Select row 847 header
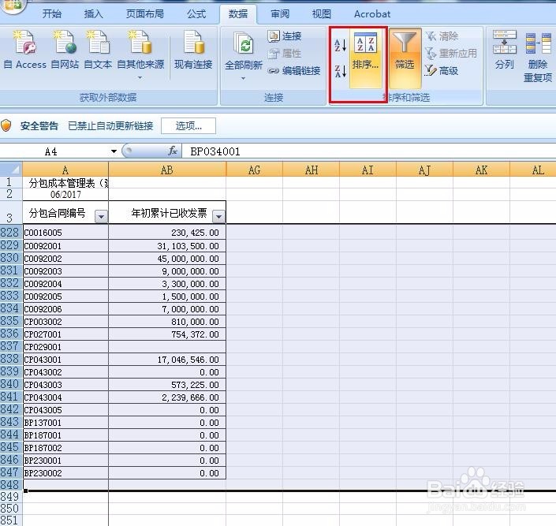The width and height of the screenshot is (556, 526). [10, 473]
